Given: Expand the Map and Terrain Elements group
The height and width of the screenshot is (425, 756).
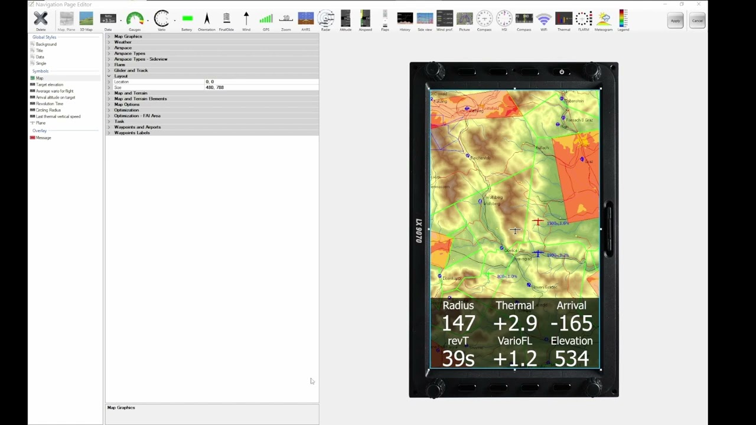Looking at the screenshot, I should 109,99.
